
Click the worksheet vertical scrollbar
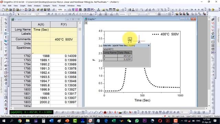tap(80, 64)
